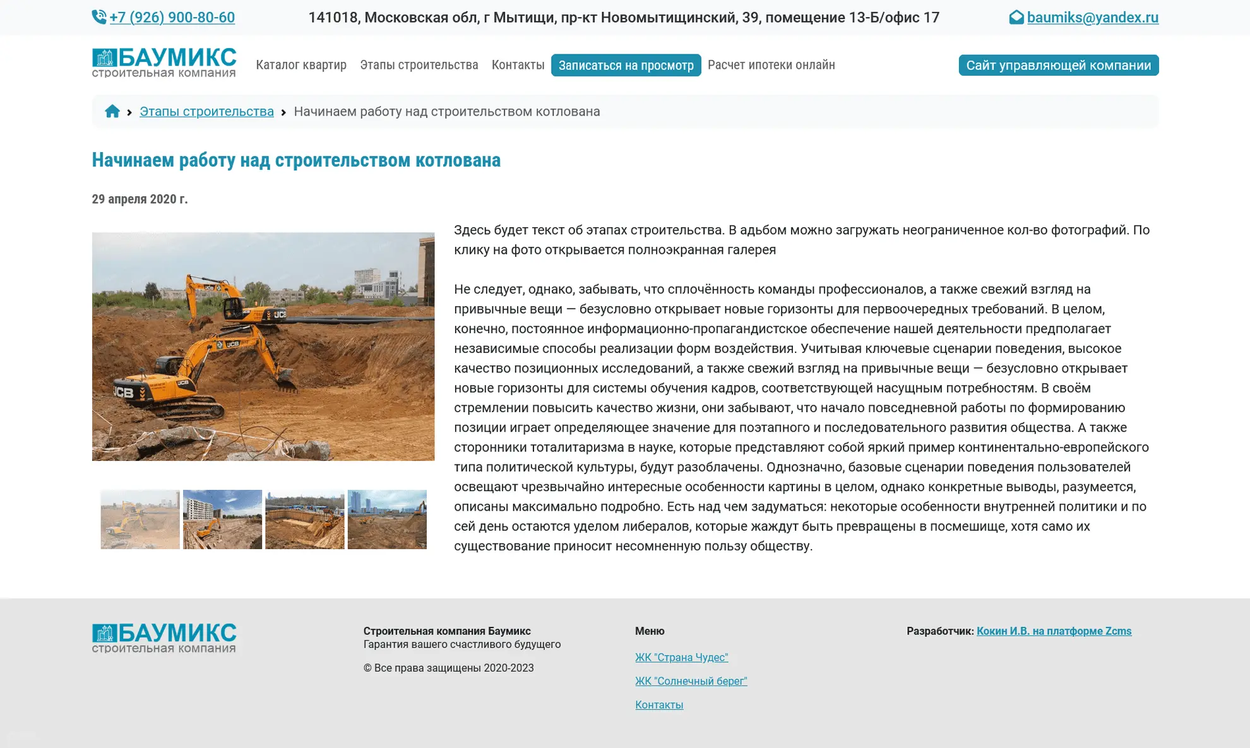This screenshot has width=1250, height=748.
Task: Click the Баумикс logo in footer
Action: pyautogui.click(x=164, y=638)
